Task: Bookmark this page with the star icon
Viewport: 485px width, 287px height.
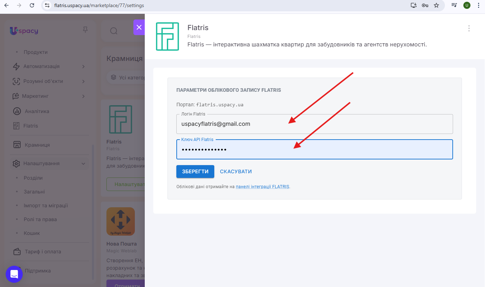Action: [x=436, y=5]
